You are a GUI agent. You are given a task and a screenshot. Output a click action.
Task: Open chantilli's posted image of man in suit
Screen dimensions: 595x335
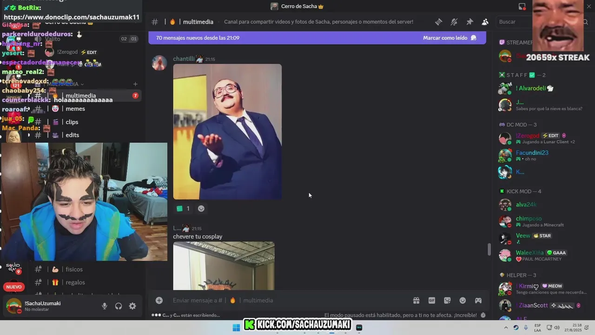click(x=227, y=132)
